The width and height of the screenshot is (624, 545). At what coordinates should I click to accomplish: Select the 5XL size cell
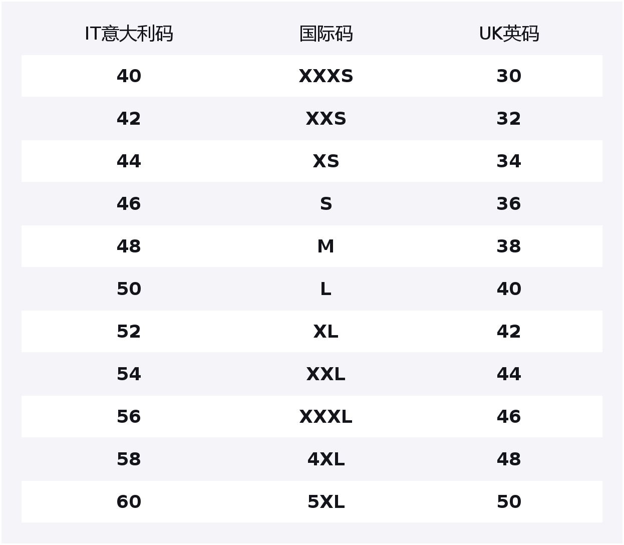pos(326,502)
